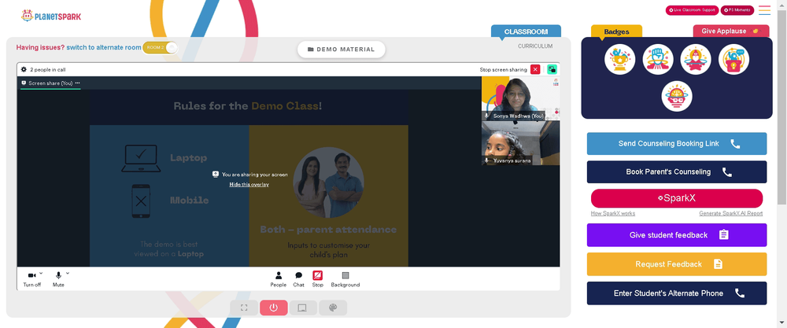Select Yuvanya surana video tile
This screenshot has width=787, height=328.
pos(520,143)
